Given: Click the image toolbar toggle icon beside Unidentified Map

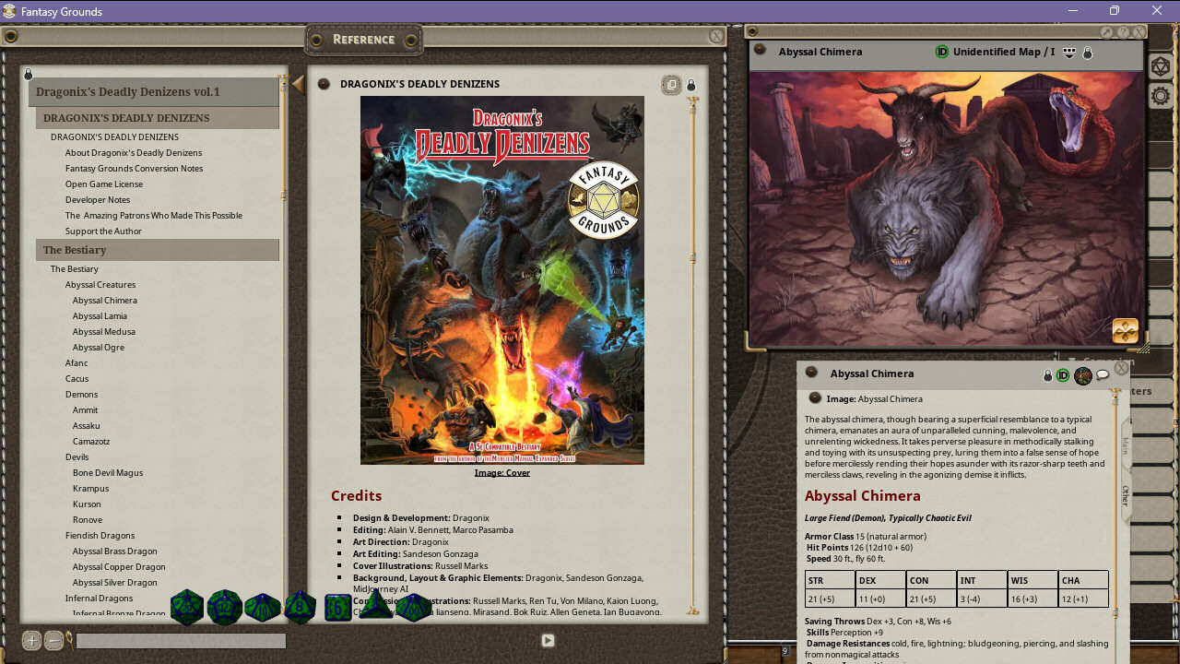Looking at the screenshot, I should (x=1069, y=53).
